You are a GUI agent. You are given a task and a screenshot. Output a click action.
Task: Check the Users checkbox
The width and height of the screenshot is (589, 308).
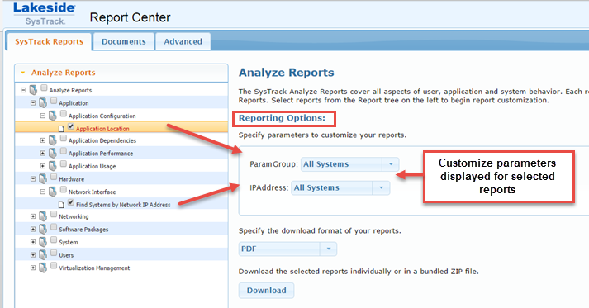point(54,253)
